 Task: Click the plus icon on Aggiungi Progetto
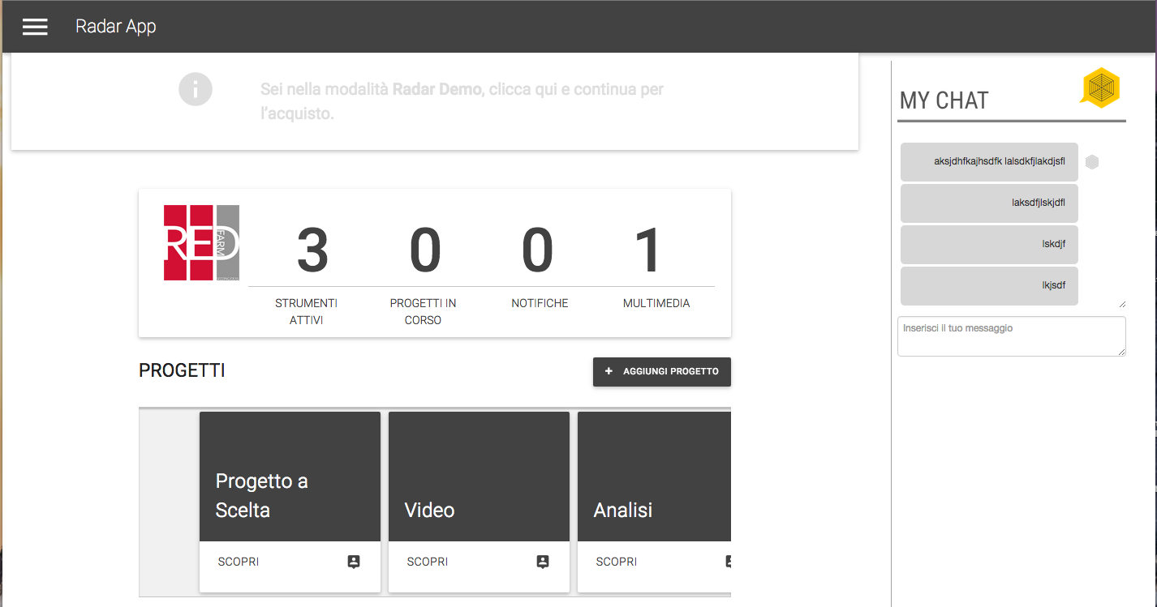pyautogui.click(x=609, y=371)
